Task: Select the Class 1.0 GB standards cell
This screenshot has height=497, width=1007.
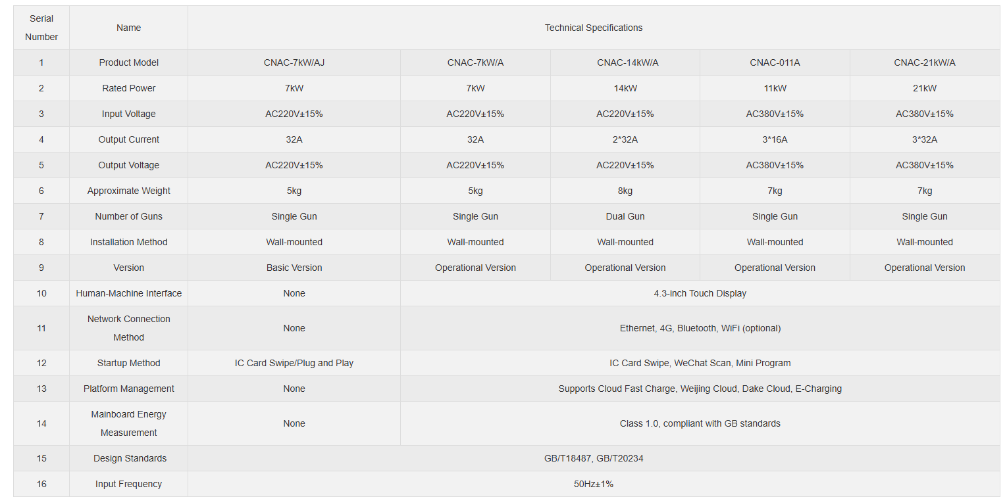Action: (700, 423)
